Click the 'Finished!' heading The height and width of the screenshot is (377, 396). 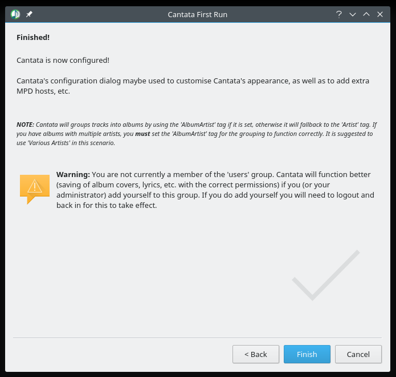[33, 37]
